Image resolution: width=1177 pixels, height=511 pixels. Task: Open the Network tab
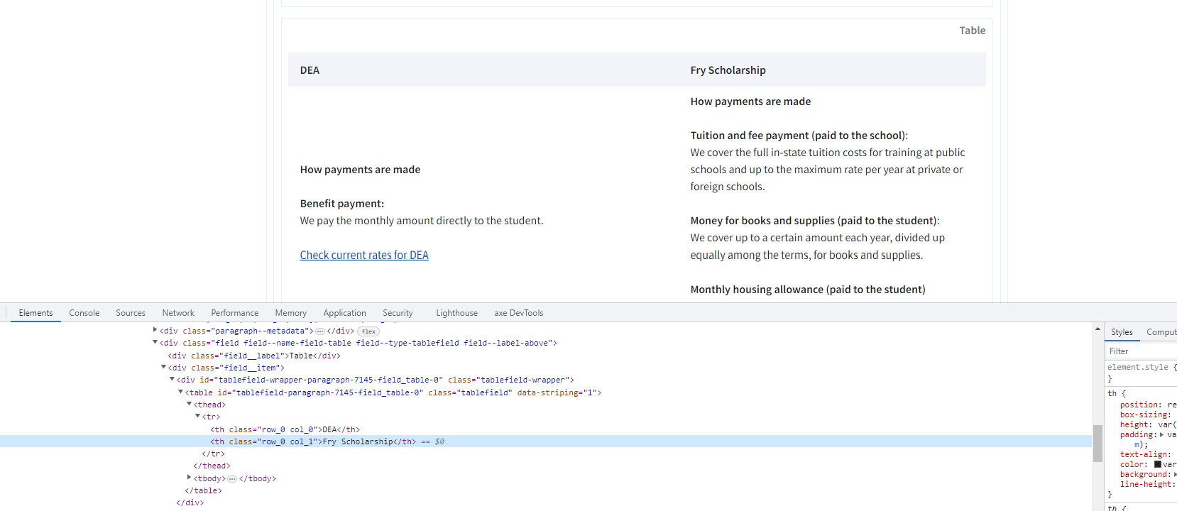point(178,313)
